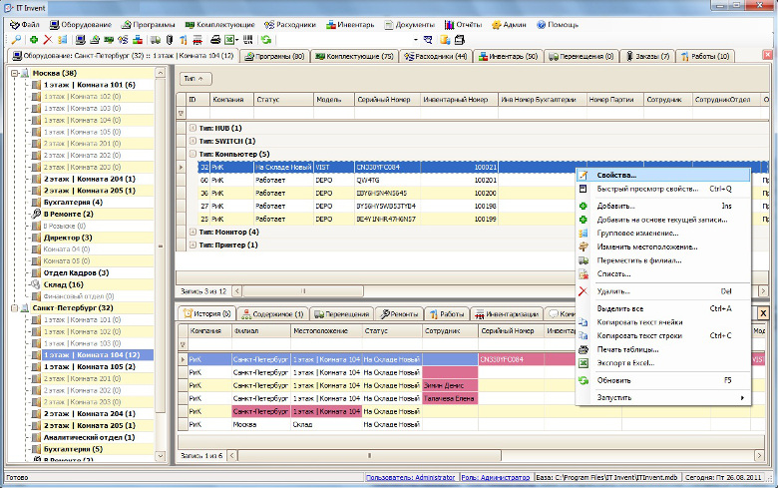This screenshot has height=488, width=778.
Task: Click the Тип grouping button above the grid
Action: (x=195, y=78)
